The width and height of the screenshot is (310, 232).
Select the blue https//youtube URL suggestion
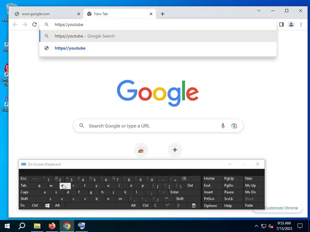coord(158,48)
